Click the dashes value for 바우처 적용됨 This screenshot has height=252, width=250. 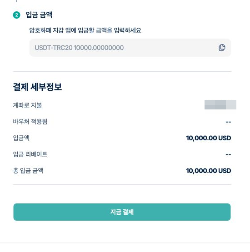coord(228,122)
